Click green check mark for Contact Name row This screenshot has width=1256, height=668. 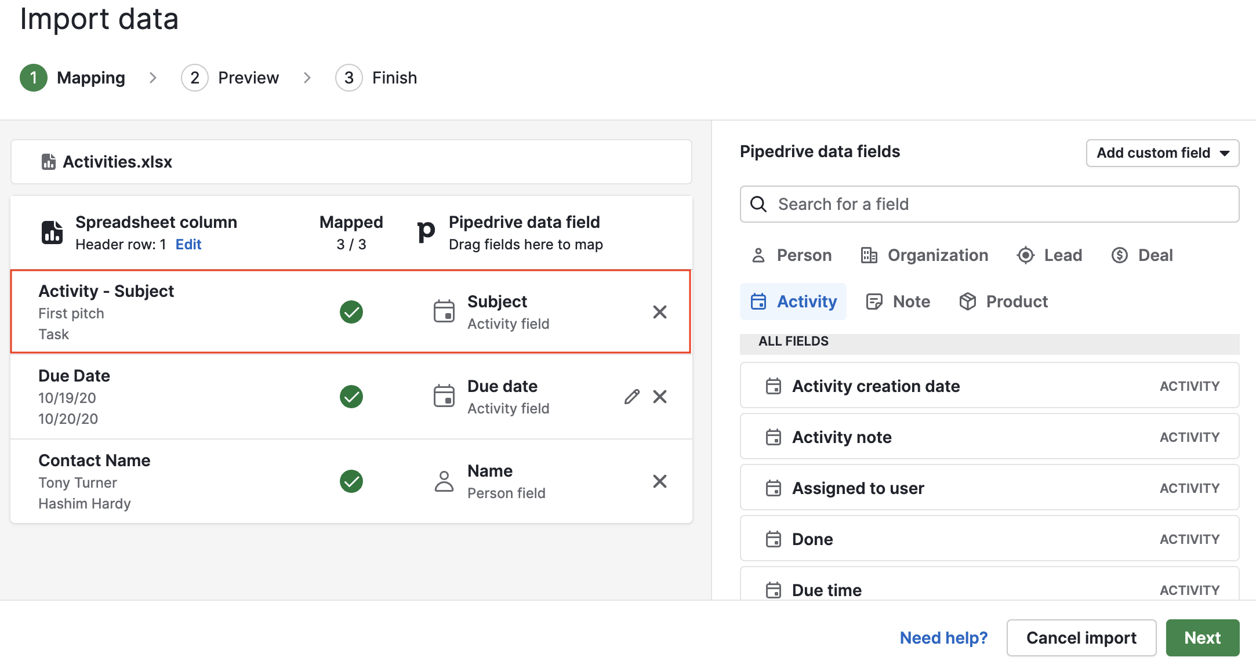(351, 481)
